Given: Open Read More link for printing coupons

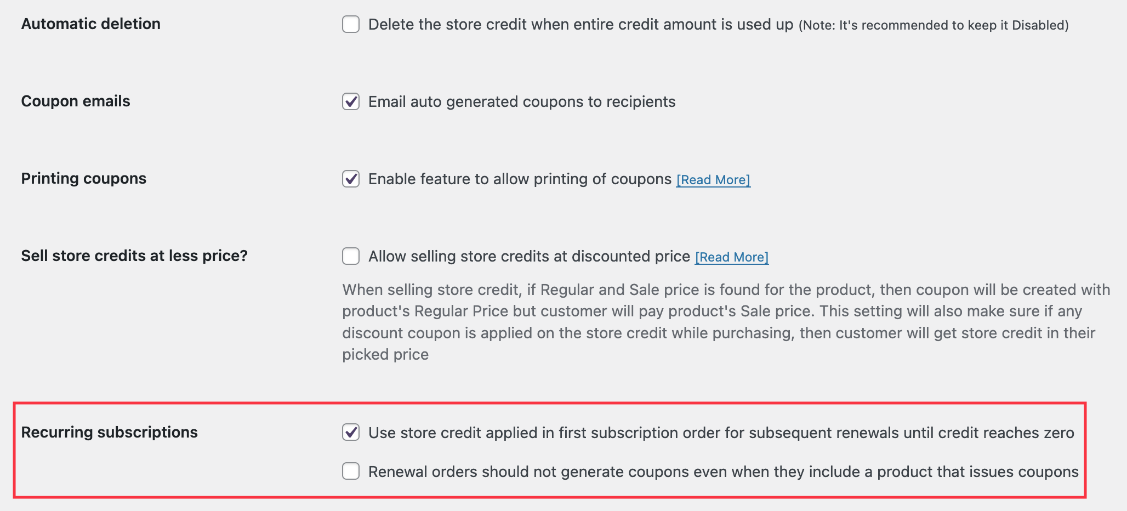Looking at the screenshot, I should [713, 180].
